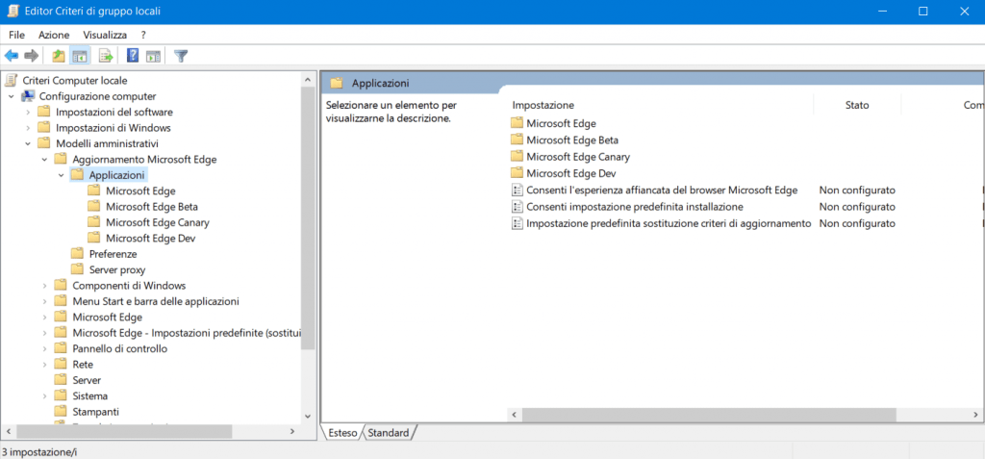Image resolution: width=985 pixels, height=459 pixels.
Task: Click the Applicazioni folder icon in header
Action: tap(338, 83)
